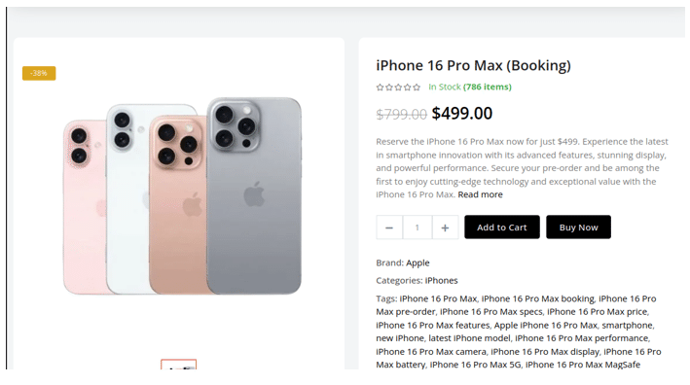Click the Buy Now button

pos(578,227)
